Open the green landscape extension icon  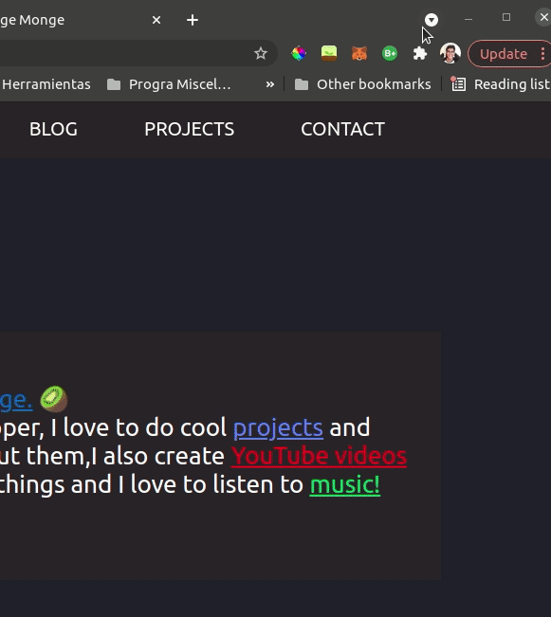(329, 53)
